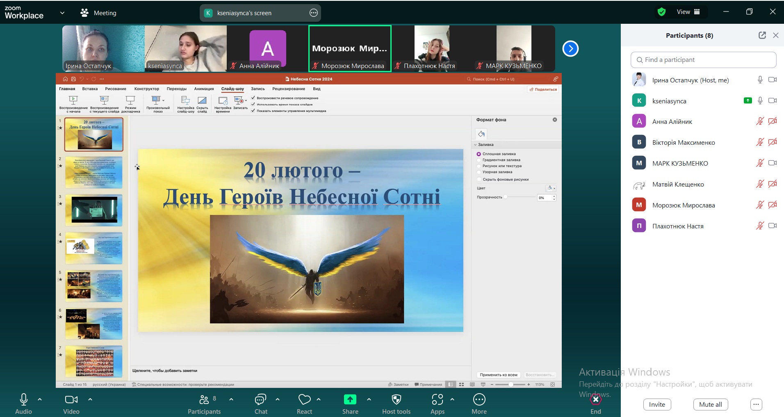Viewport: 784px width, 417px height.
Task: Open Audio options arrow
Action: pyautogui.click(x=40, y=399)
